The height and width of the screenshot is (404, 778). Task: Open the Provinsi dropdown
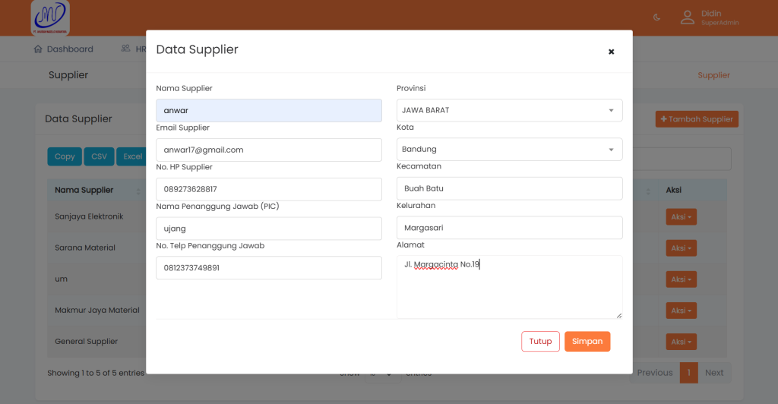(509, 110)
